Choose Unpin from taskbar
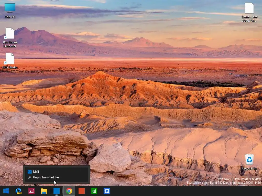 click(x=57, y=177)
